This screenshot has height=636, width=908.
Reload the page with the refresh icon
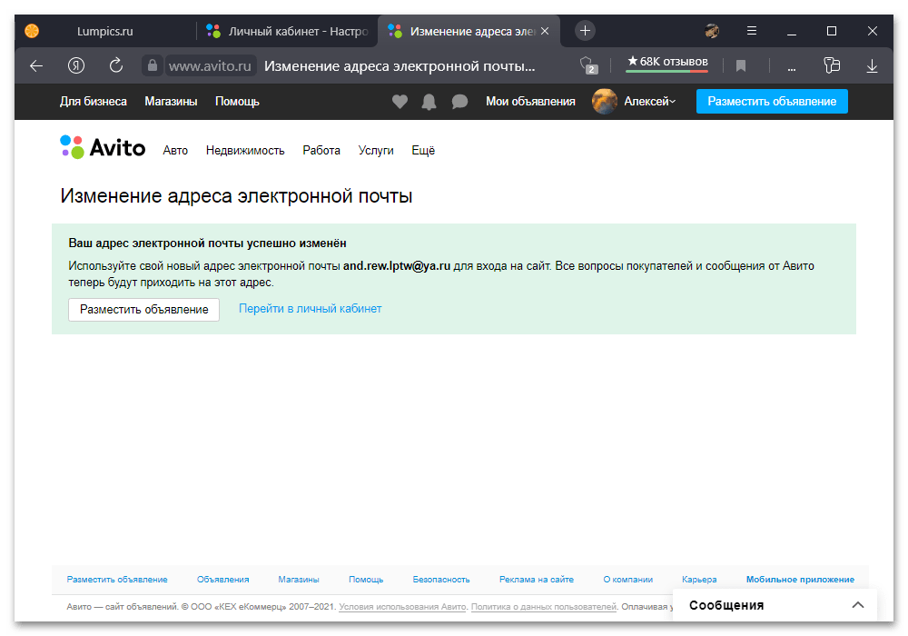[x=116, y=65]
